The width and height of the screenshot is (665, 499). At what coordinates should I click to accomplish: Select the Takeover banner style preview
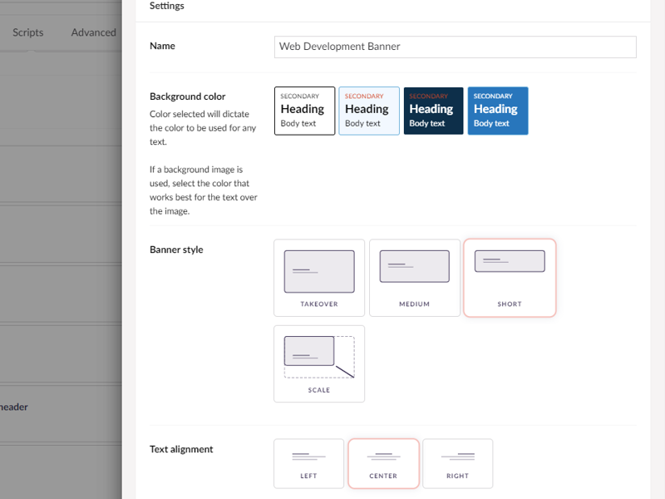click(319, 277)
